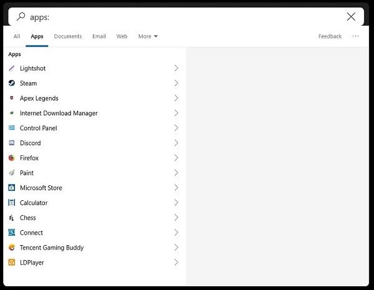This screenshot has height=290, width=374.
Task: Expand arrow for Internet Download Manager
Action: coord(176,113)
